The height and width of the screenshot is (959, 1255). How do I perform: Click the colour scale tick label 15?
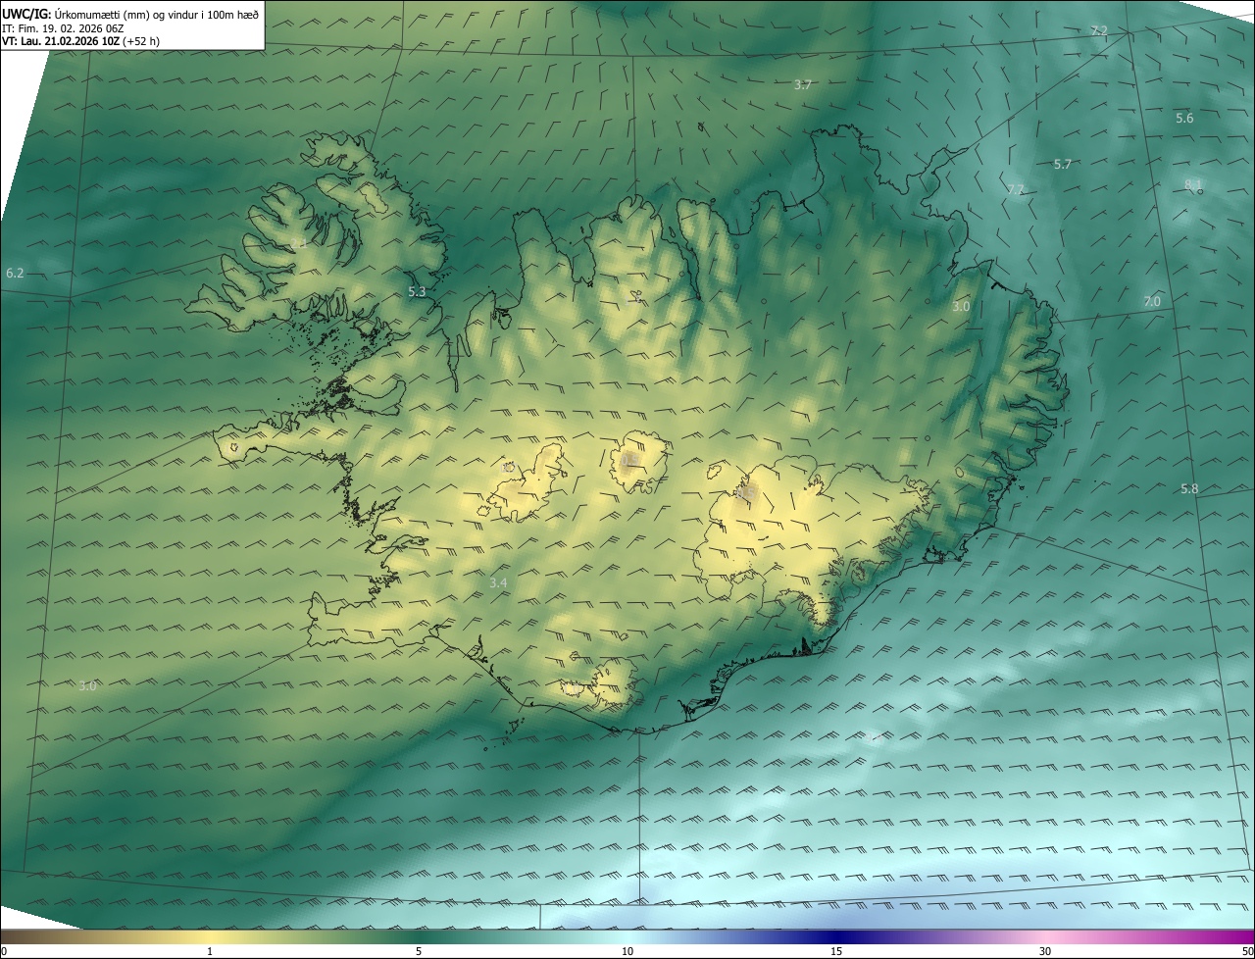coord(836,951)
